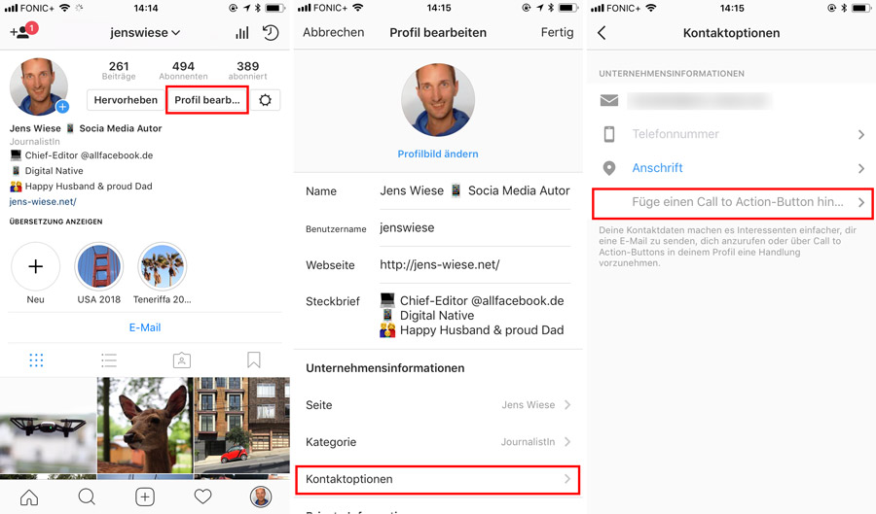Tap blurred email address field

click(x=700, y=101)
